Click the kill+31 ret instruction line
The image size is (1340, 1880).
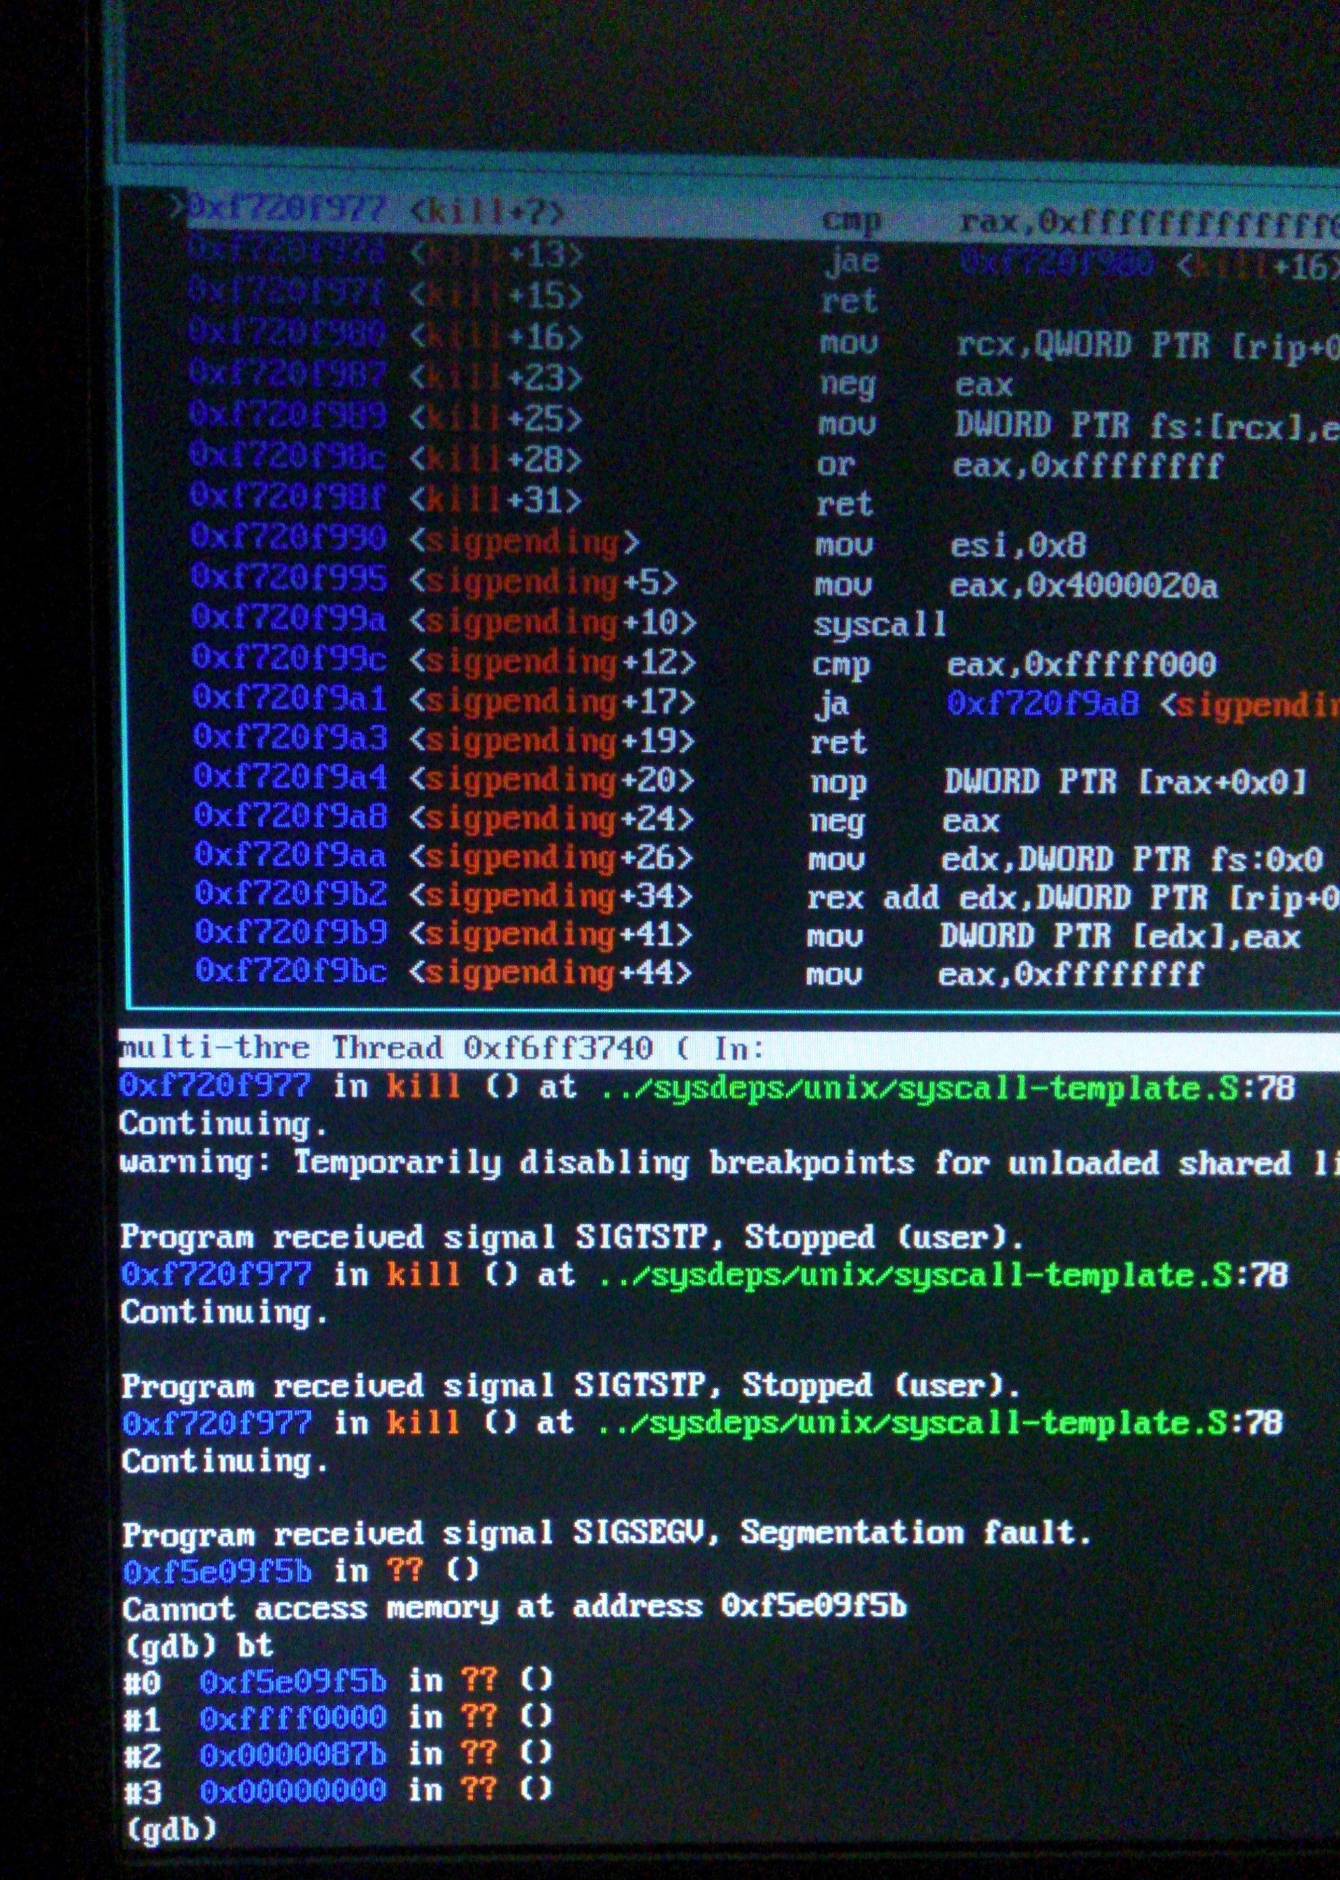844,503
